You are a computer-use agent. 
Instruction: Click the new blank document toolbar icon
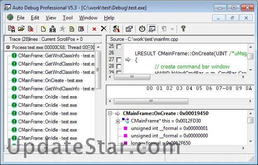point(43,29)
